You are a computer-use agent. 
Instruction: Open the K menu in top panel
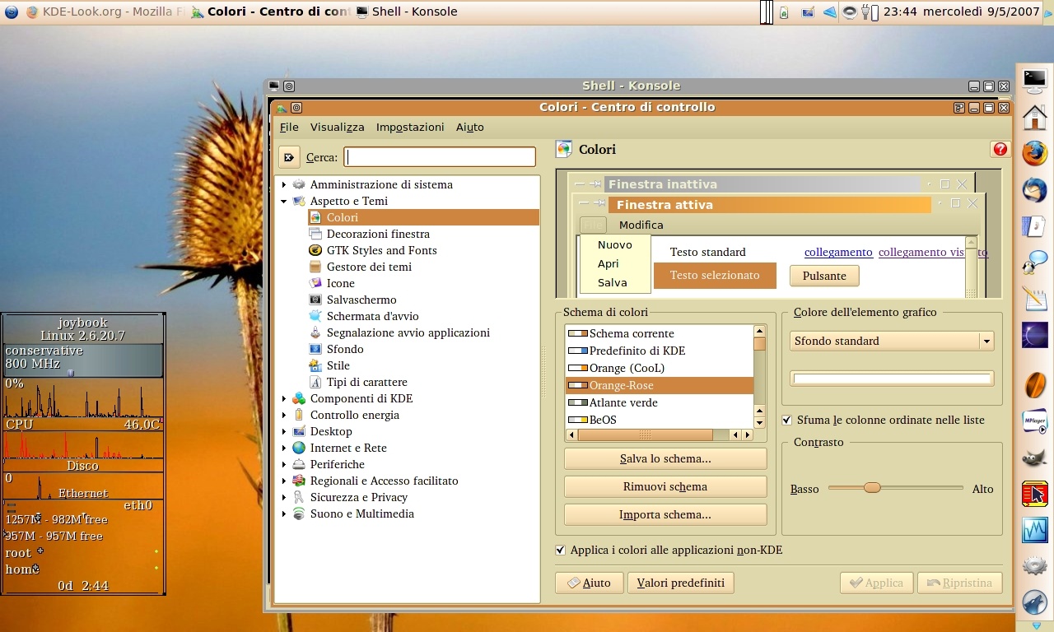11,12
